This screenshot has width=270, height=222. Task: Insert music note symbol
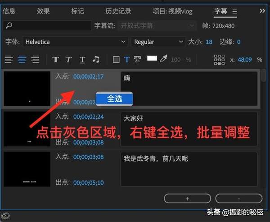pyautogui.click(x=96, y=59)
